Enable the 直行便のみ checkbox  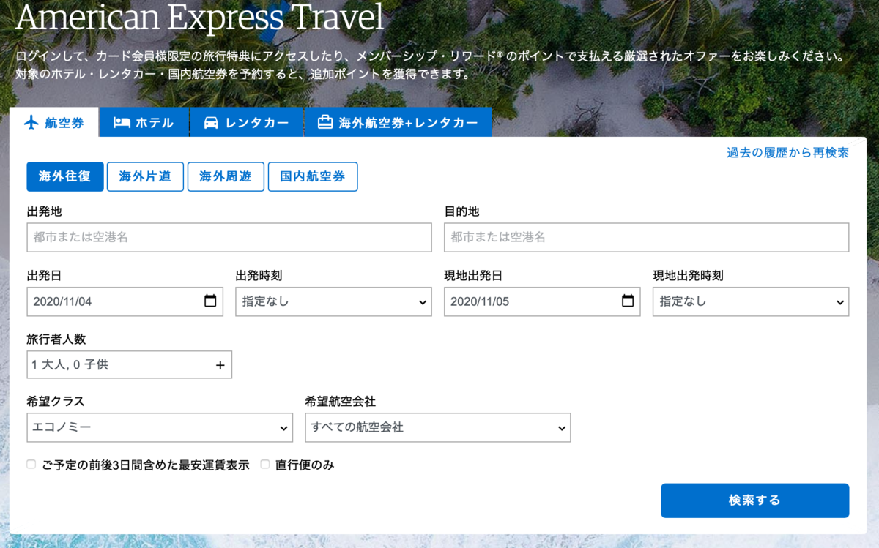[x=265, y=464]
